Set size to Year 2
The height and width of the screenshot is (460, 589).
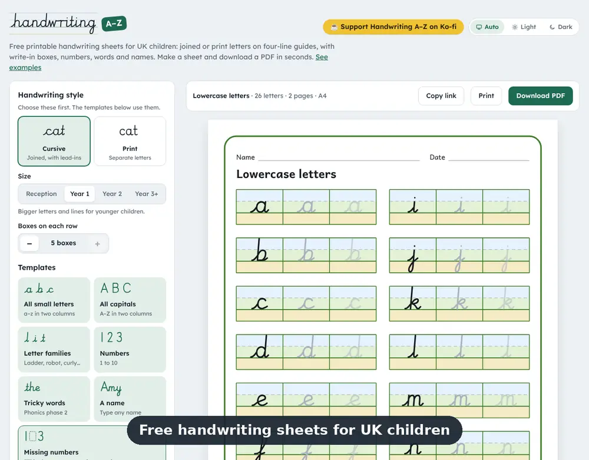[112, 194]
